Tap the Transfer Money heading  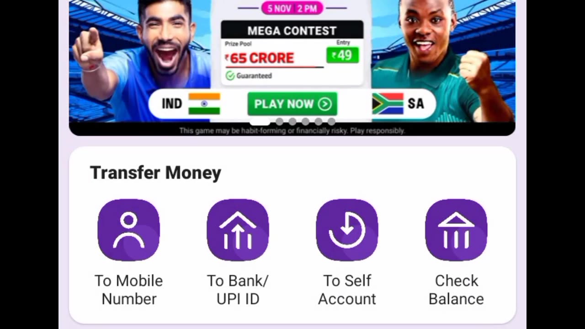coord(155,173)
